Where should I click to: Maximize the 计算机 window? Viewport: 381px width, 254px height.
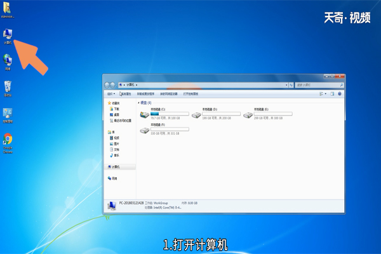click(332, 76)
